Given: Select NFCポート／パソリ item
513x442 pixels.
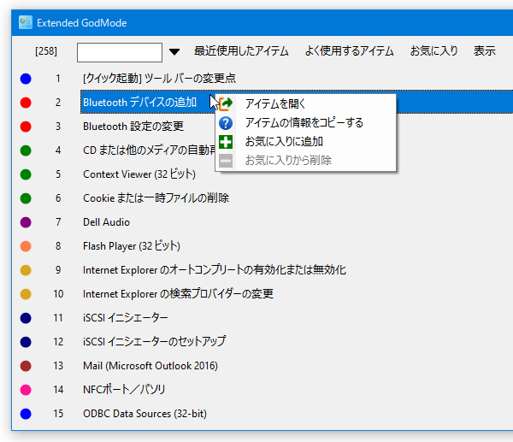Looking at the screenshot, I should (x=124, y=390).
